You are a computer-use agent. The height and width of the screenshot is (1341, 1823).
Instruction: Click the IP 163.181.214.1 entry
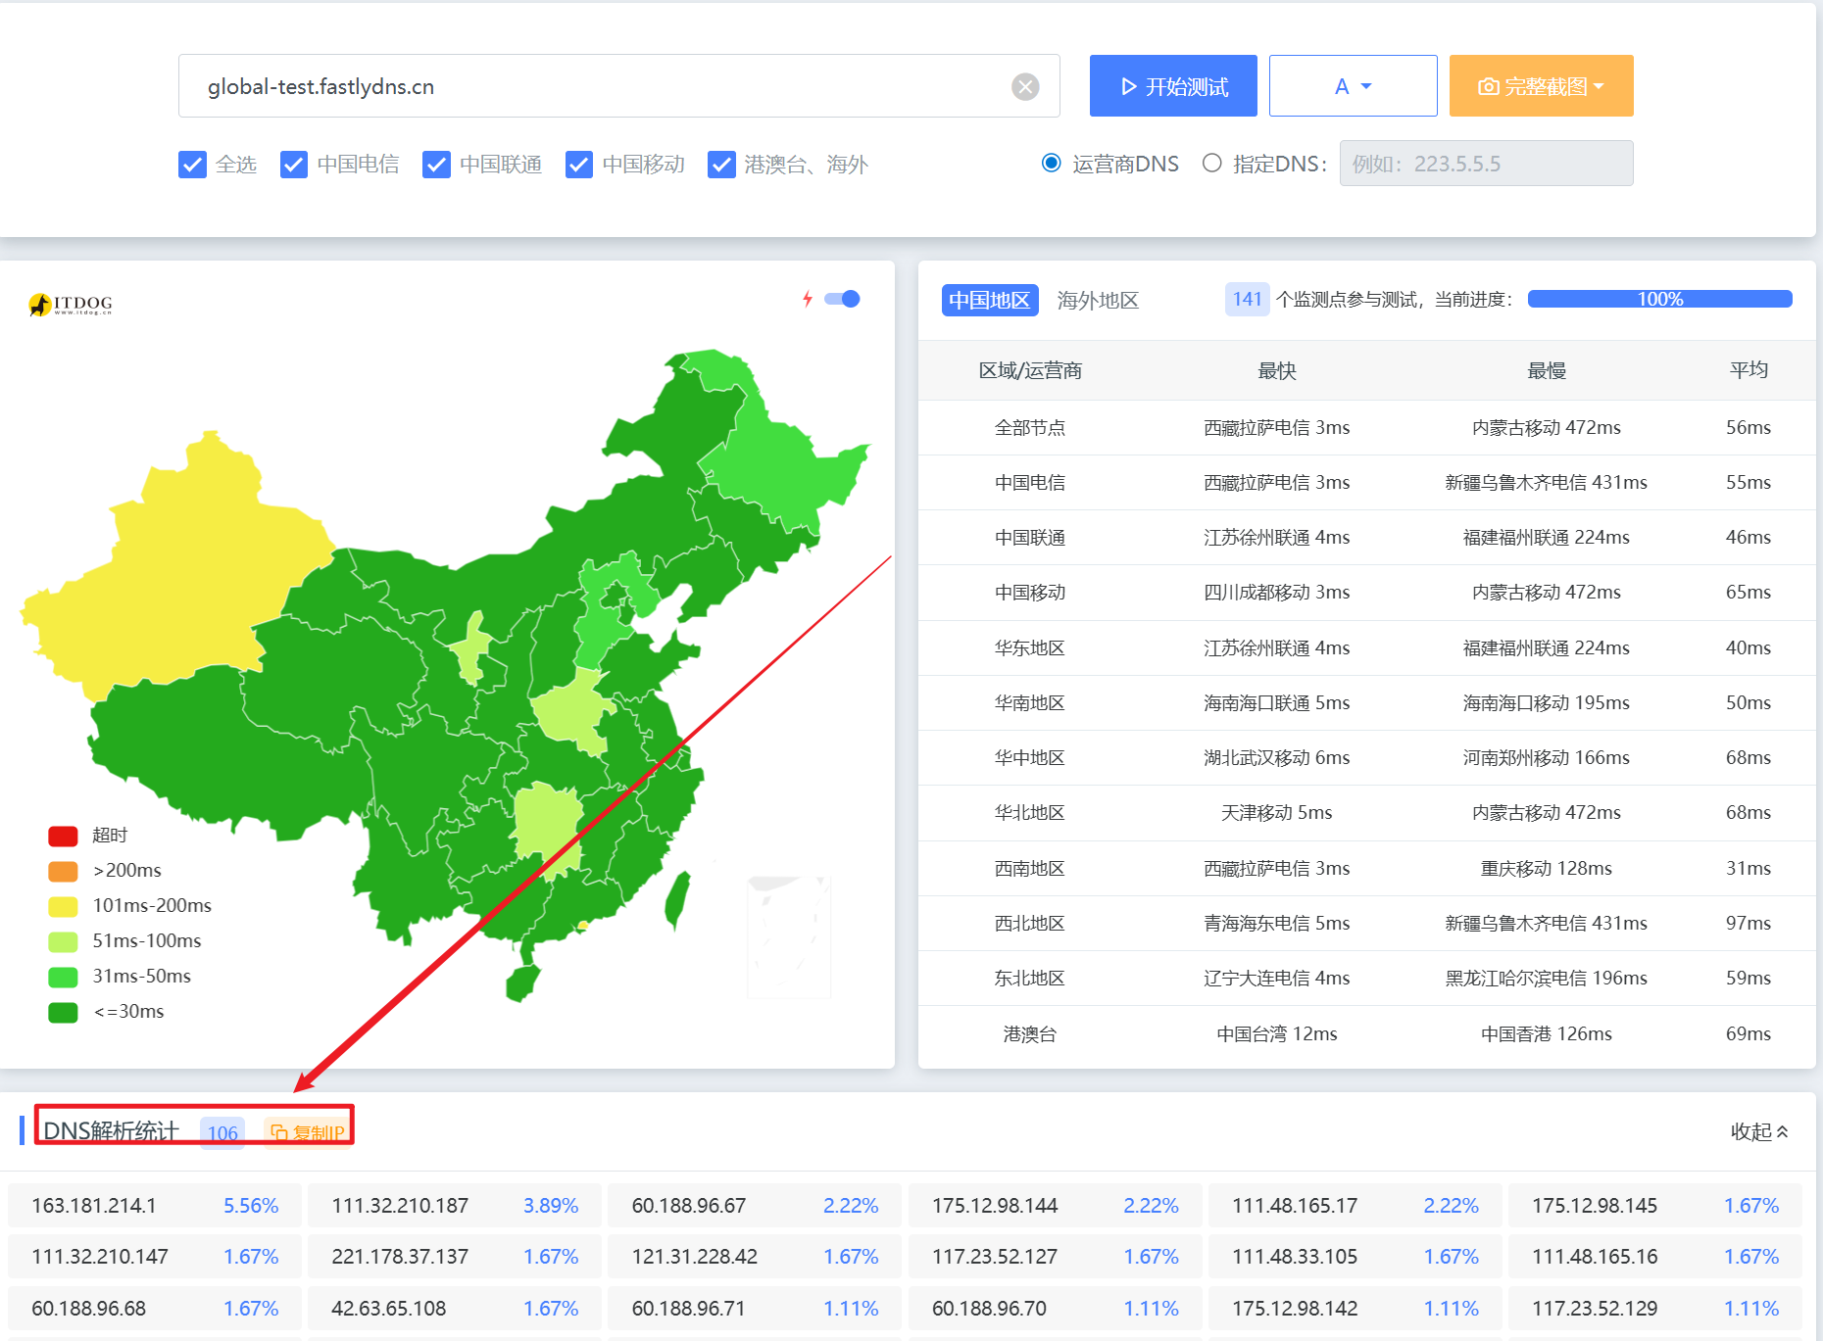click(155, 1206)
